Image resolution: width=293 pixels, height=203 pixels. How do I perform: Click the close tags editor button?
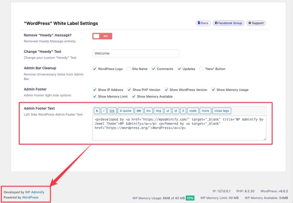(x=222, y=111)
